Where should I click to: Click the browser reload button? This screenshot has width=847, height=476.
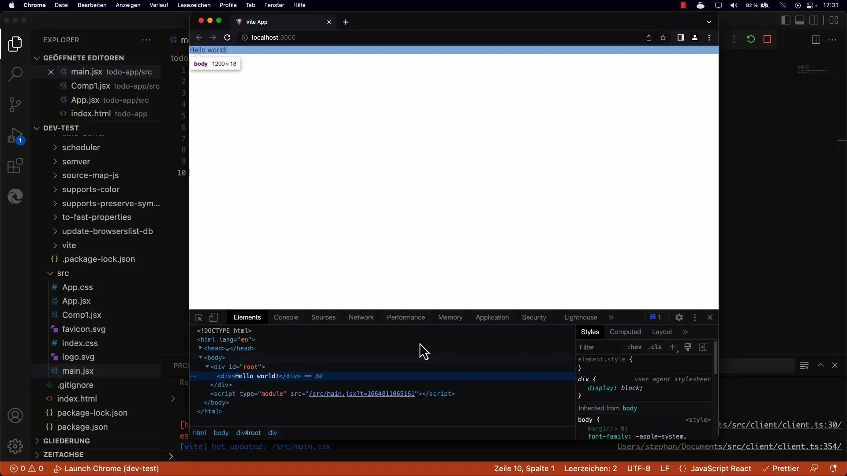(x=227, y=37)
